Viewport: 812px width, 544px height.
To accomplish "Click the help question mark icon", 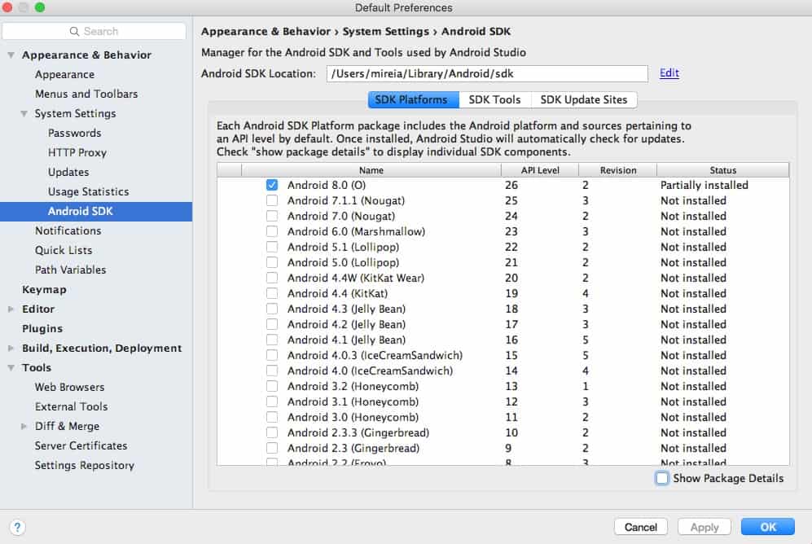I will 17,527.
